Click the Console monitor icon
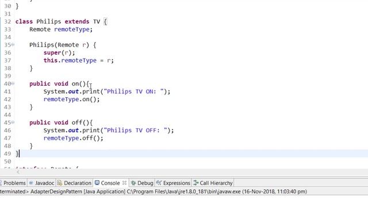 pos(97,183)
